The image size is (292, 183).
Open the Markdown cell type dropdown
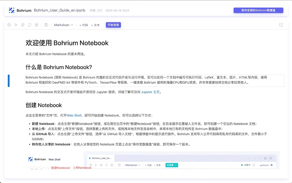tap(63, 25)
